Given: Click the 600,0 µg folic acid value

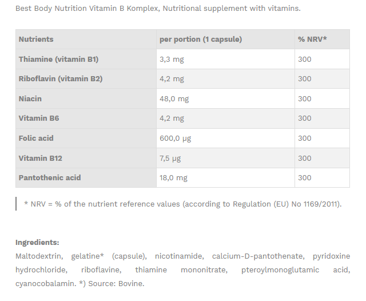Looking at the screenshot, I should (175, 138).
